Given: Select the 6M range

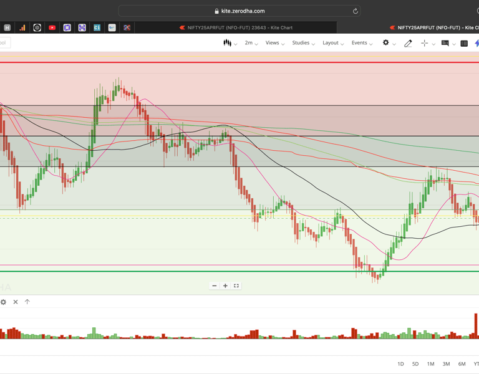Looking at the screenshot, I should pyautogui.click(x=462, y=364).
